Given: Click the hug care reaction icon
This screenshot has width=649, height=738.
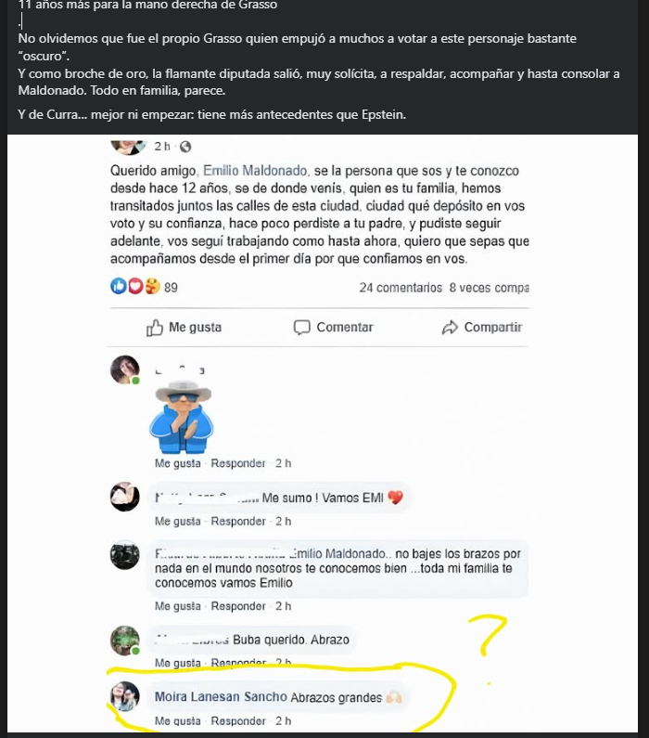Looking at the screenshot, I should [x=152, y=286].
